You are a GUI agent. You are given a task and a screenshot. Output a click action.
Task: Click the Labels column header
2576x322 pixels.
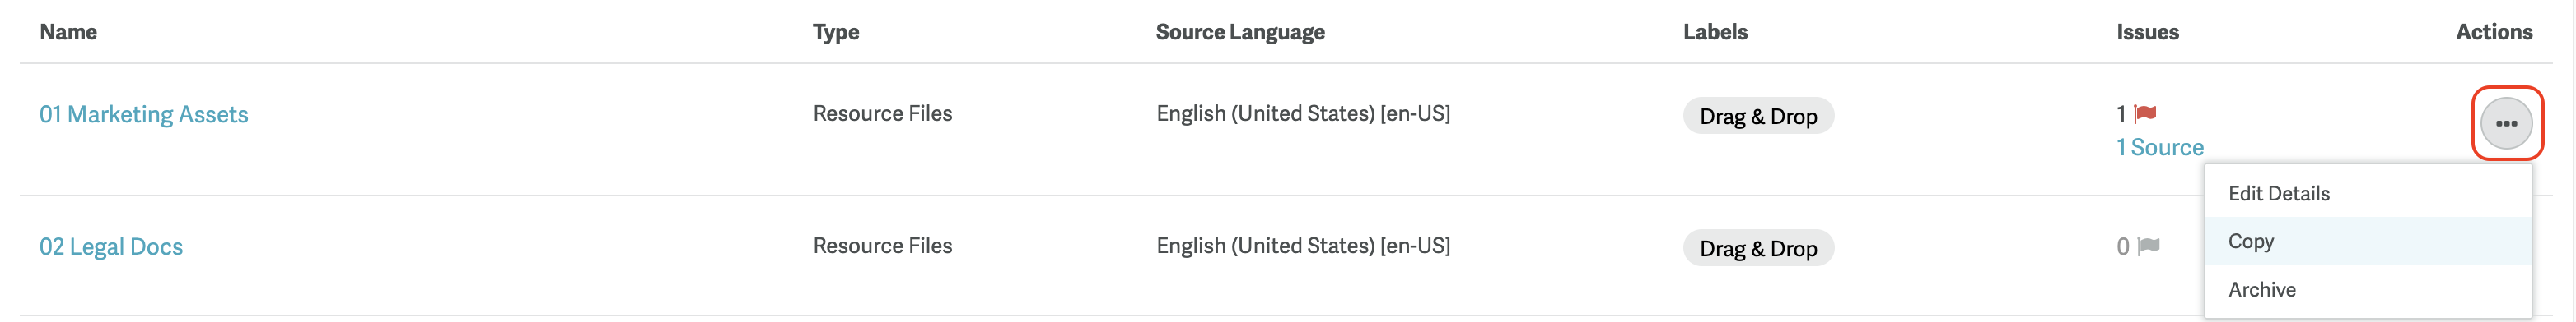tap(1715, 32)
